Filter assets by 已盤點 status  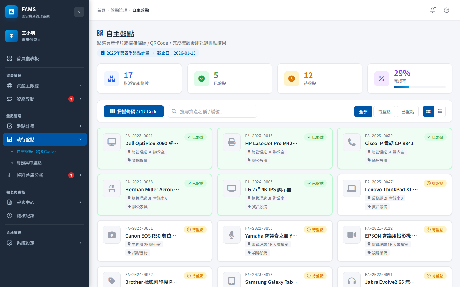(408, 112)
